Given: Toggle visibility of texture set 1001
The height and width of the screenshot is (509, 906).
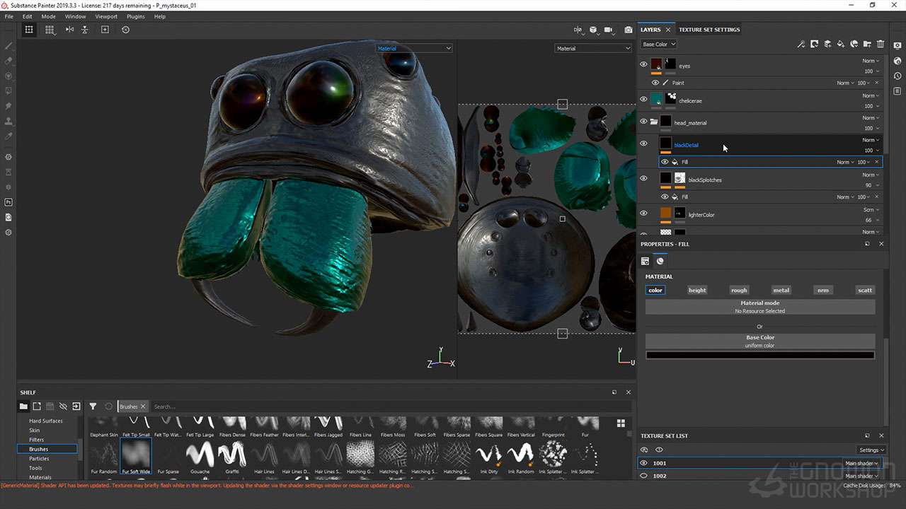Looking at the screenshot, I should point(643,463).
